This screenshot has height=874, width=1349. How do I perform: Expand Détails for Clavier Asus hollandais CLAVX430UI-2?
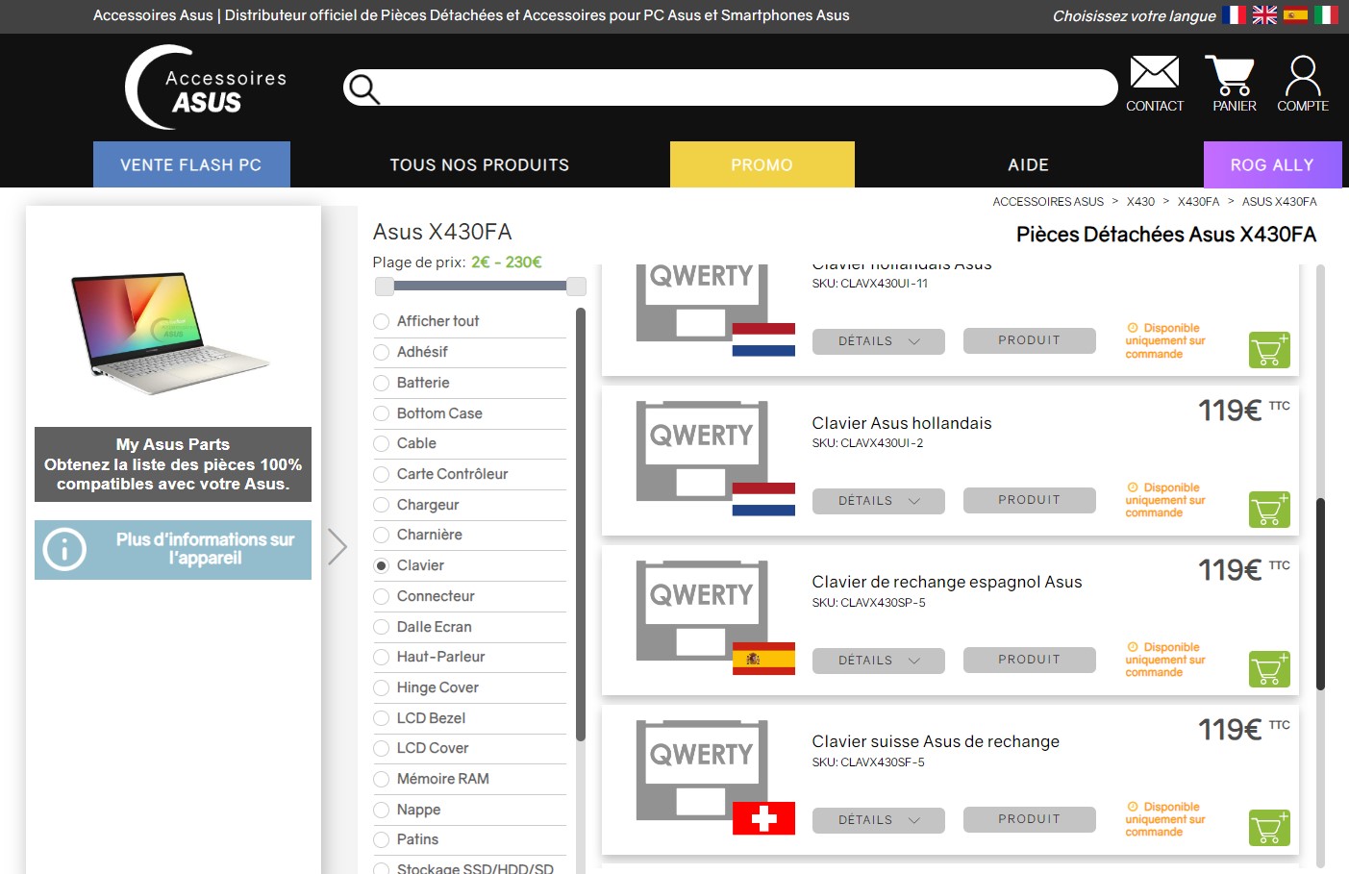click(878, 501)
